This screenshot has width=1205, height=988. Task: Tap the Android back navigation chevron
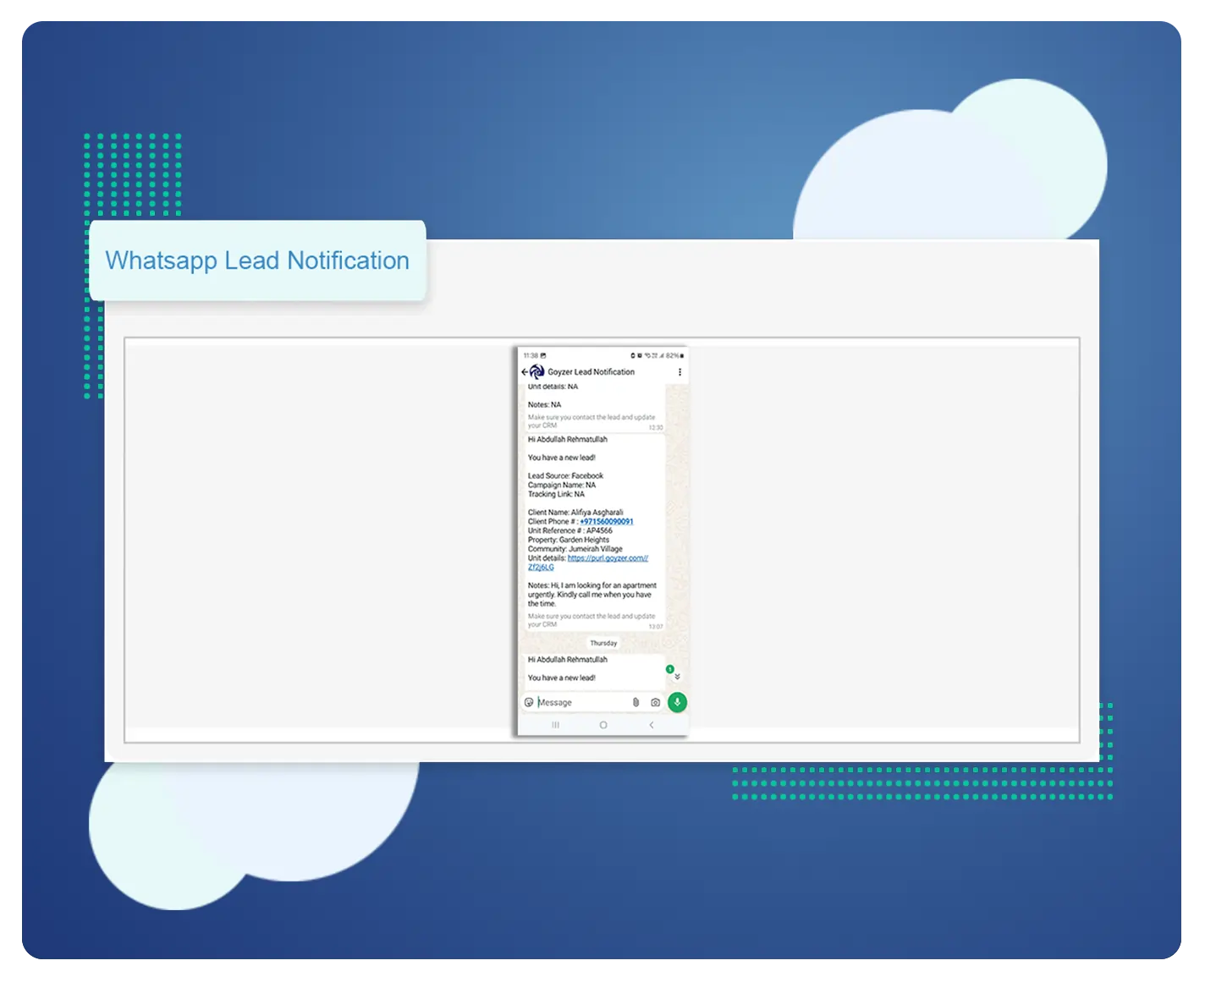[651, 725]
